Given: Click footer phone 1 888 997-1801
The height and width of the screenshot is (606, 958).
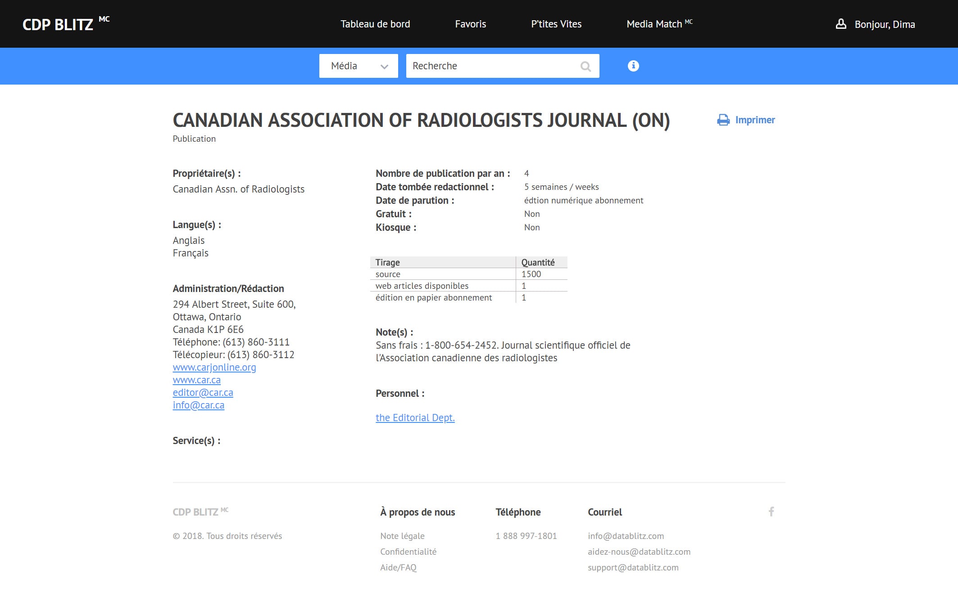Looking at the screenshot, I should click(526, 536).
